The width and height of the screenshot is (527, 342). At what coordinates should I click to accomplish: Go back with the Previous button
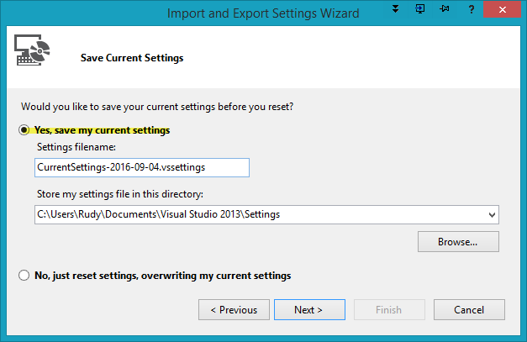pos(234,310)
